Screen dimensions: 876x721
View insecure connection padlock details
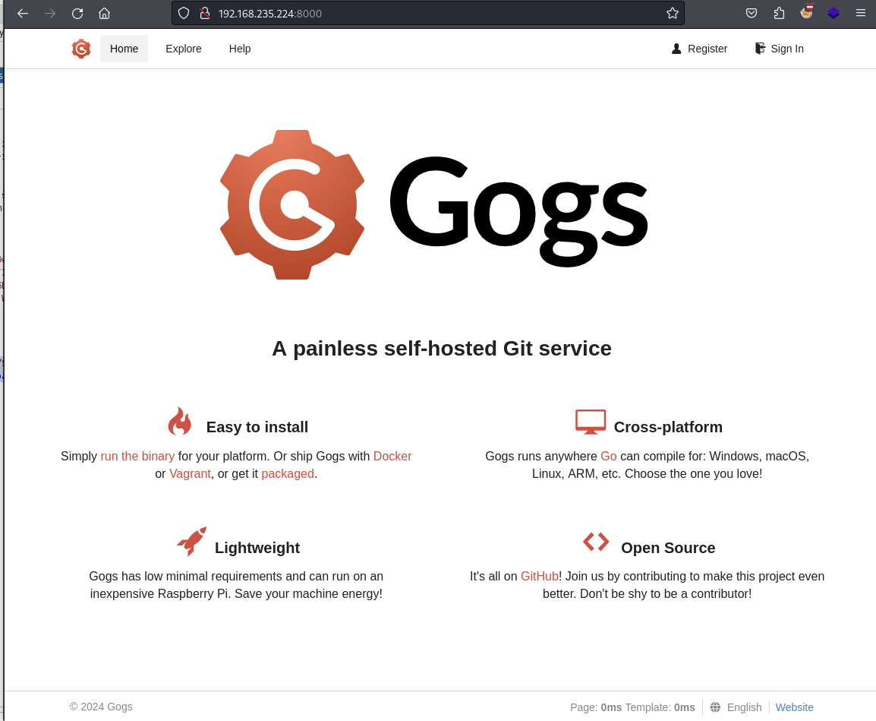click(204, 13)
